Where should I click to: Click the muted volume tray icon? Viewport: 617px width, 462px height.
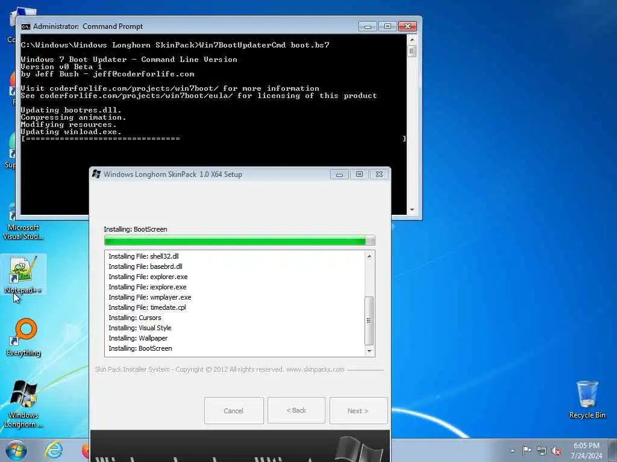point(556,451)
